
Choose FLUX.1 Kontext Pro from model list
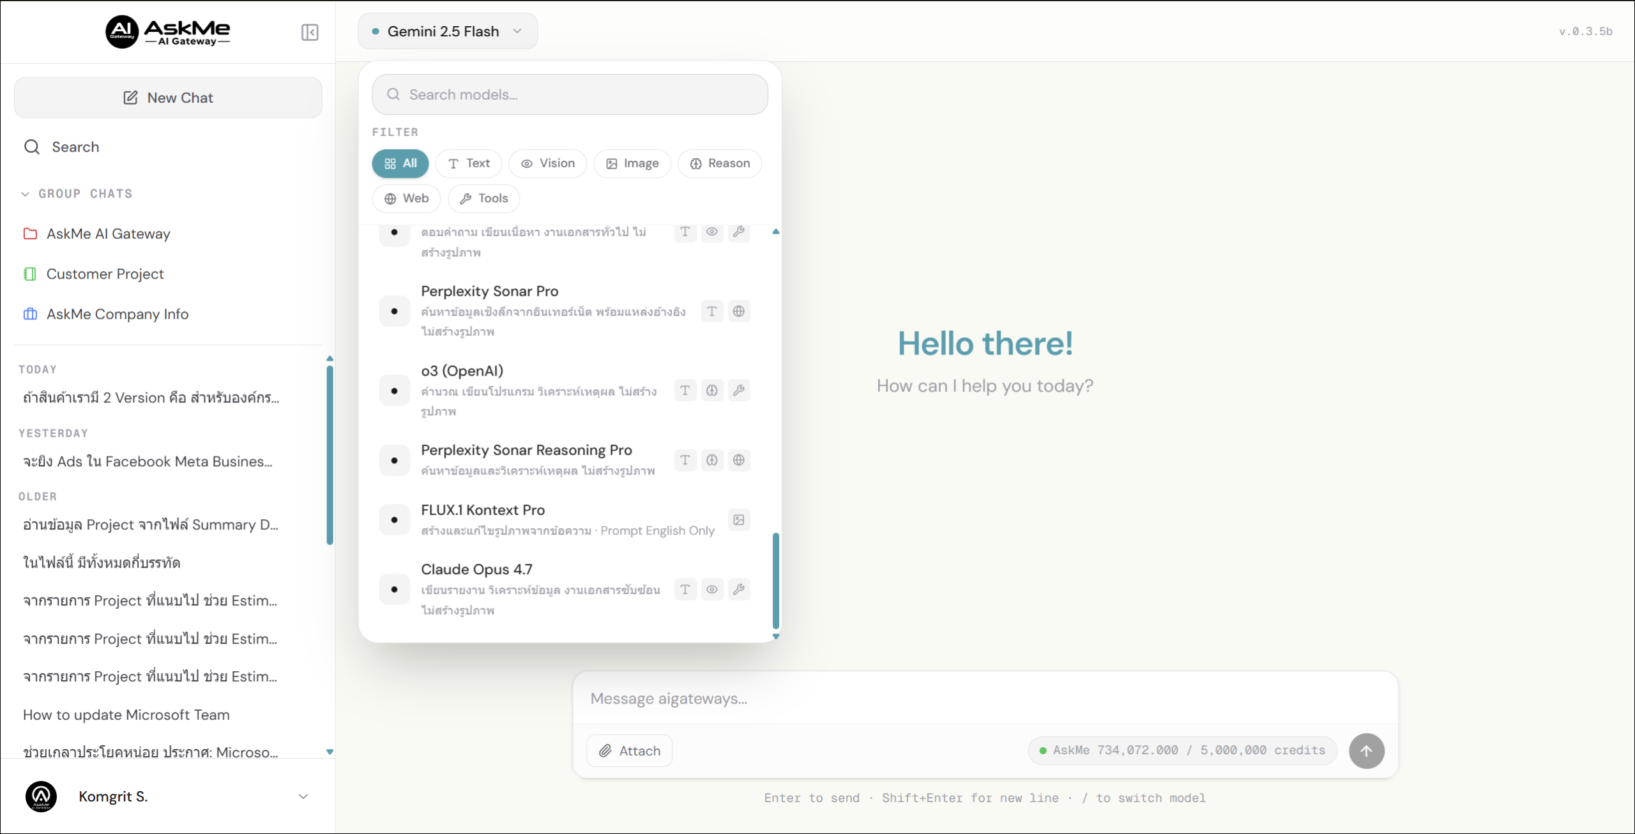pos(565,520)
